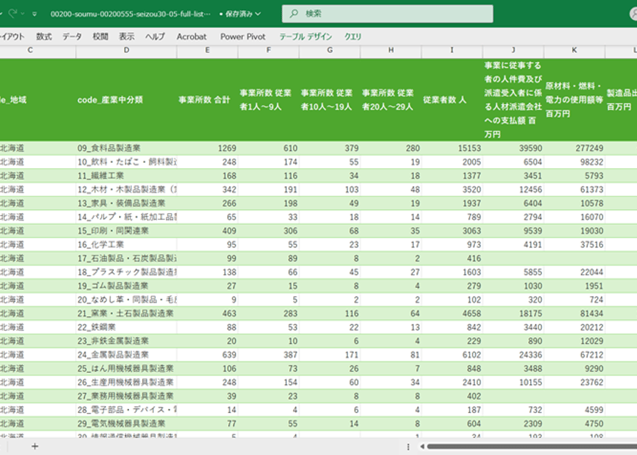This screenshot has height=455, width=637.
Task: Open the 保存済み save status dropdown
Action: coord(240,14)
